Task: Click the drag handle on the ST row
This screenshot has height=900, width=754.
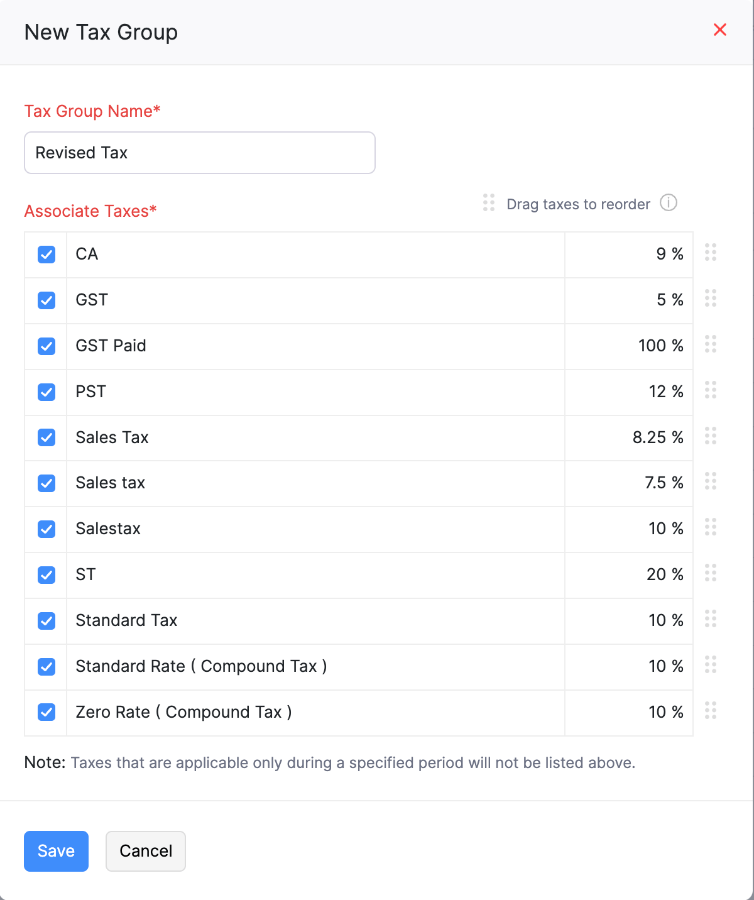Action: [x=711, y=573]
